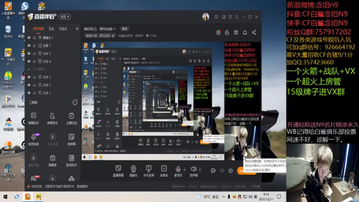Edit the 穿越火线·职业选手 category tag
359x202 pixels.
click(x=100, y=36)
